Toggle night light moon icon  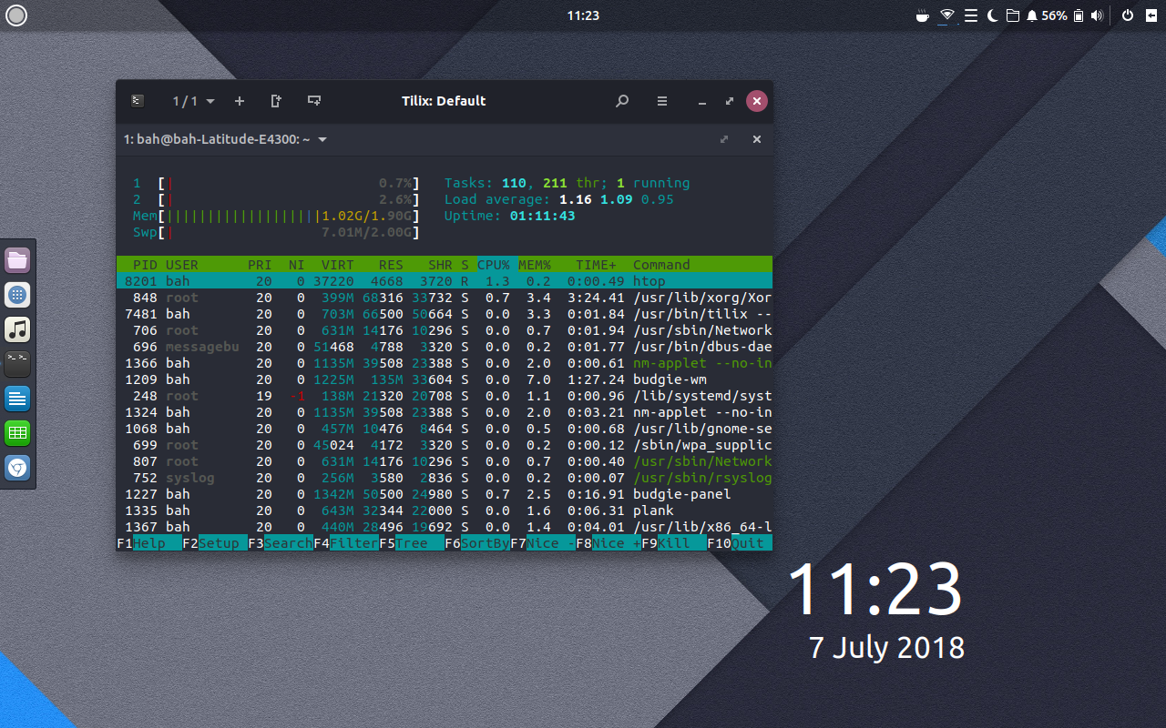click(993, 15)
